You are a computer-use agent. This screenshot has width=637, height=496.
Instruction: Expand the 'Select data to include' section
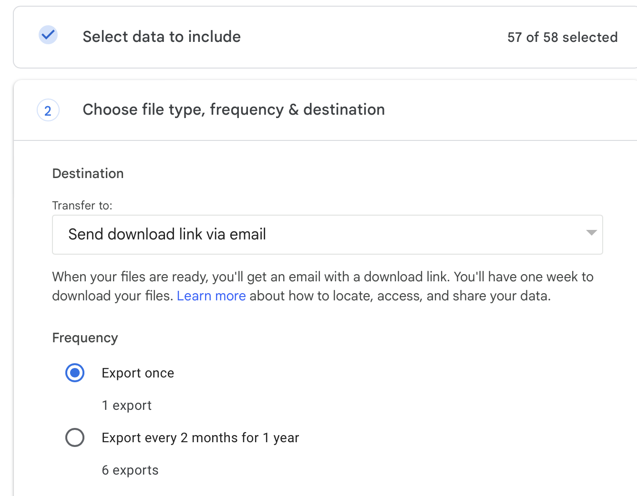[x=162, y=37]
